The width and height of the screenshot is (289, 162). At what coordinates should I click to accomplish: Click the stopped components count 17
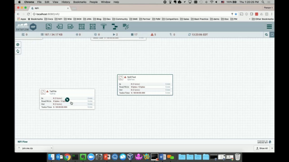click(x=134, y=35)
